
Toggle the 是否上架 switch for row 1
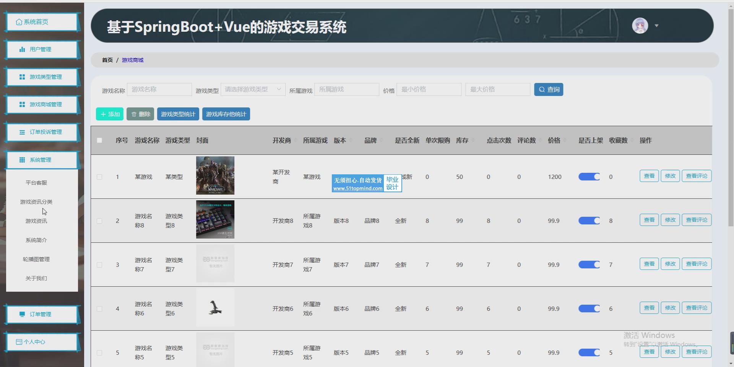589,177
